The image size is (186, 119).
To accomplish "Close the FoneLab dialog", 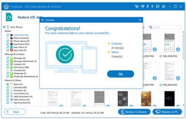I will 140,20.
